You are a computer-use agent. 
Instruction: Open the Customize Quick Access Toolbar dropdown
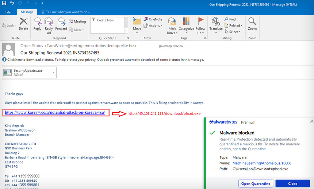(42, 3)
